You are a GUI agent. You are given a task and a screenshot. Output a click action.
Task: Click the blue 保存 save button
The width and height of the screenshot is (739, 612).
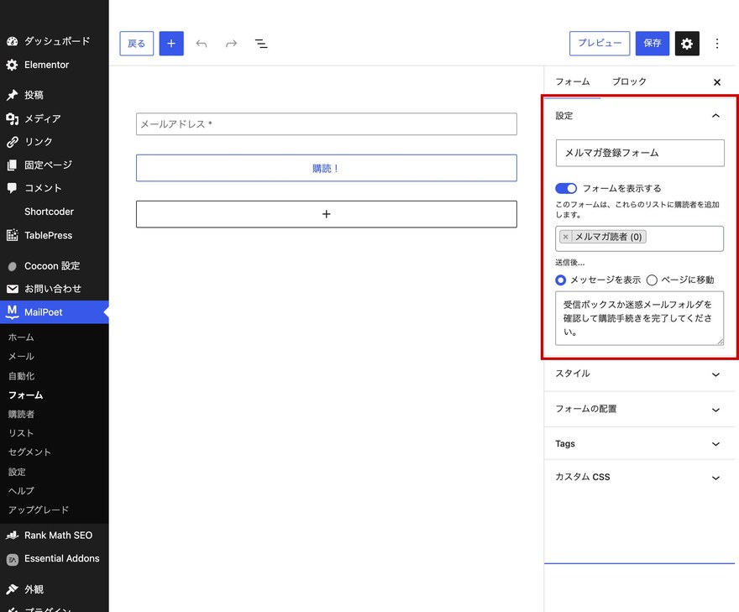point(653,44)
